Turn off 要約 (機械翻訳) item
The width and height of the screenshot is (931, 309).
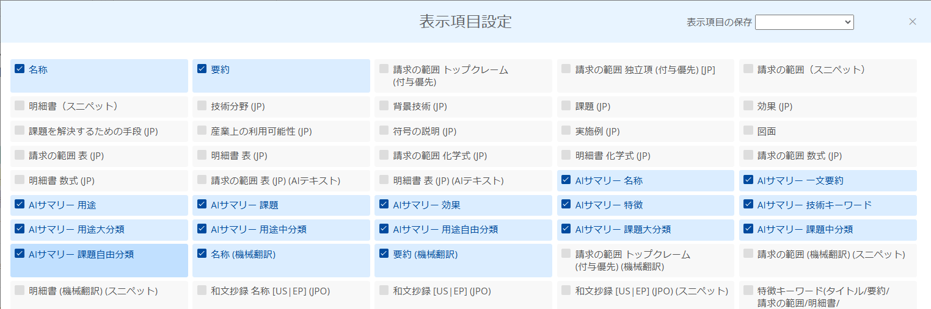pos(384,254)
